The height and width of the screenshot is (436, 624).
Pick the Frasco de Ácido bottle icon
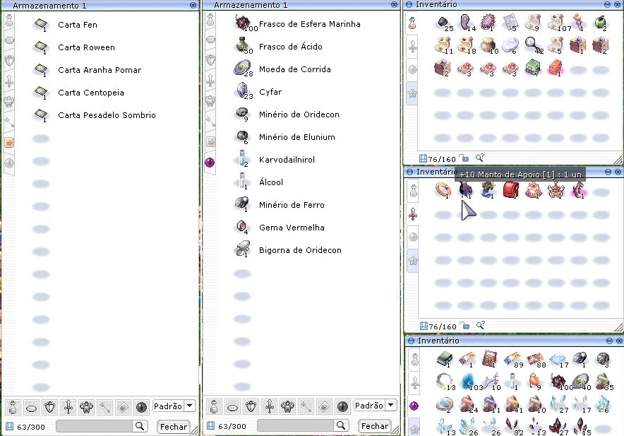point(241,45)
